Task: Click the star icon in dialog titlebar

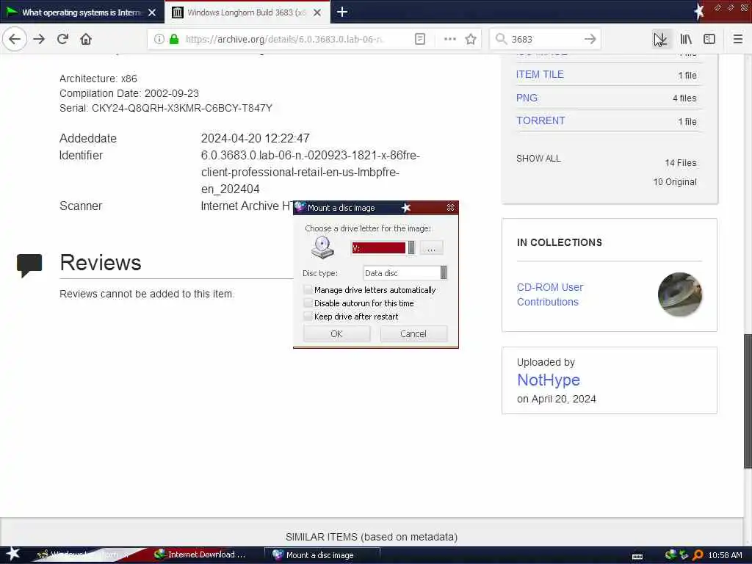Action: [406, 207]
